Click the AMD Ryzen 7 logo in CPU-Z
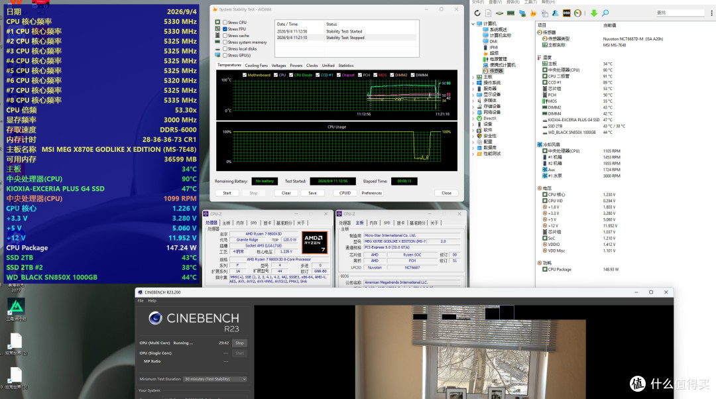The height and width of the screenshot is (399, 716). point(315,243)
